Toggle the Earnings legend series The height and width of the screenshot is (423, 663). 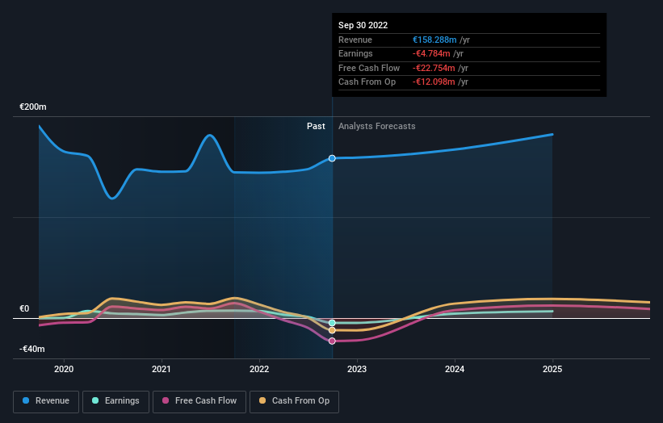click(115, 401)
